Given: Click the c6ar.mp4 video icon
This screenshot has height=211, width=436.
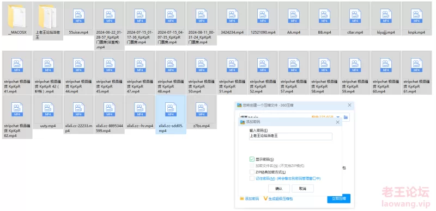Looking at the screenshot, I should (x=355, y=16).
